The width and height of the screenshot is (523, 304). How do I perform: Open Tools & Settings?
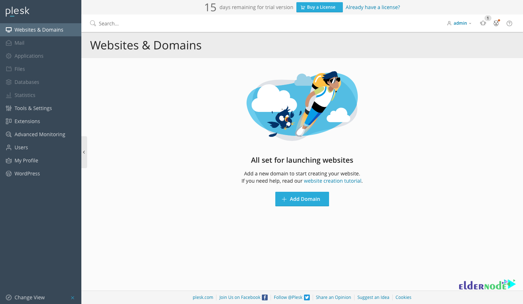point(33,108)
